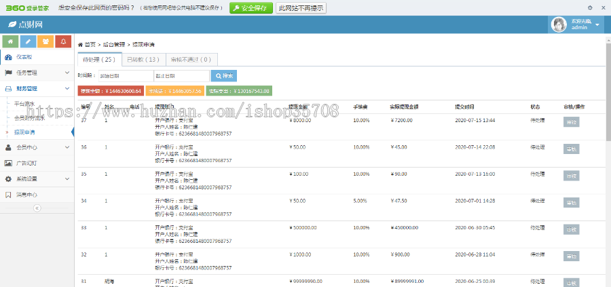Switch to the 已转款 (13) tab

(144, 60)
